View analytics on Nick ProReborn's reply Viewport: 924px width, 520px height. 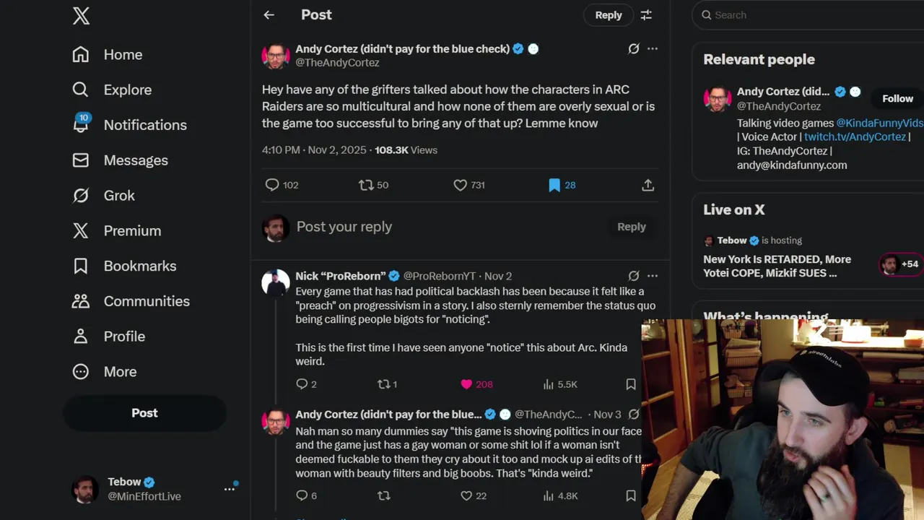549,384
